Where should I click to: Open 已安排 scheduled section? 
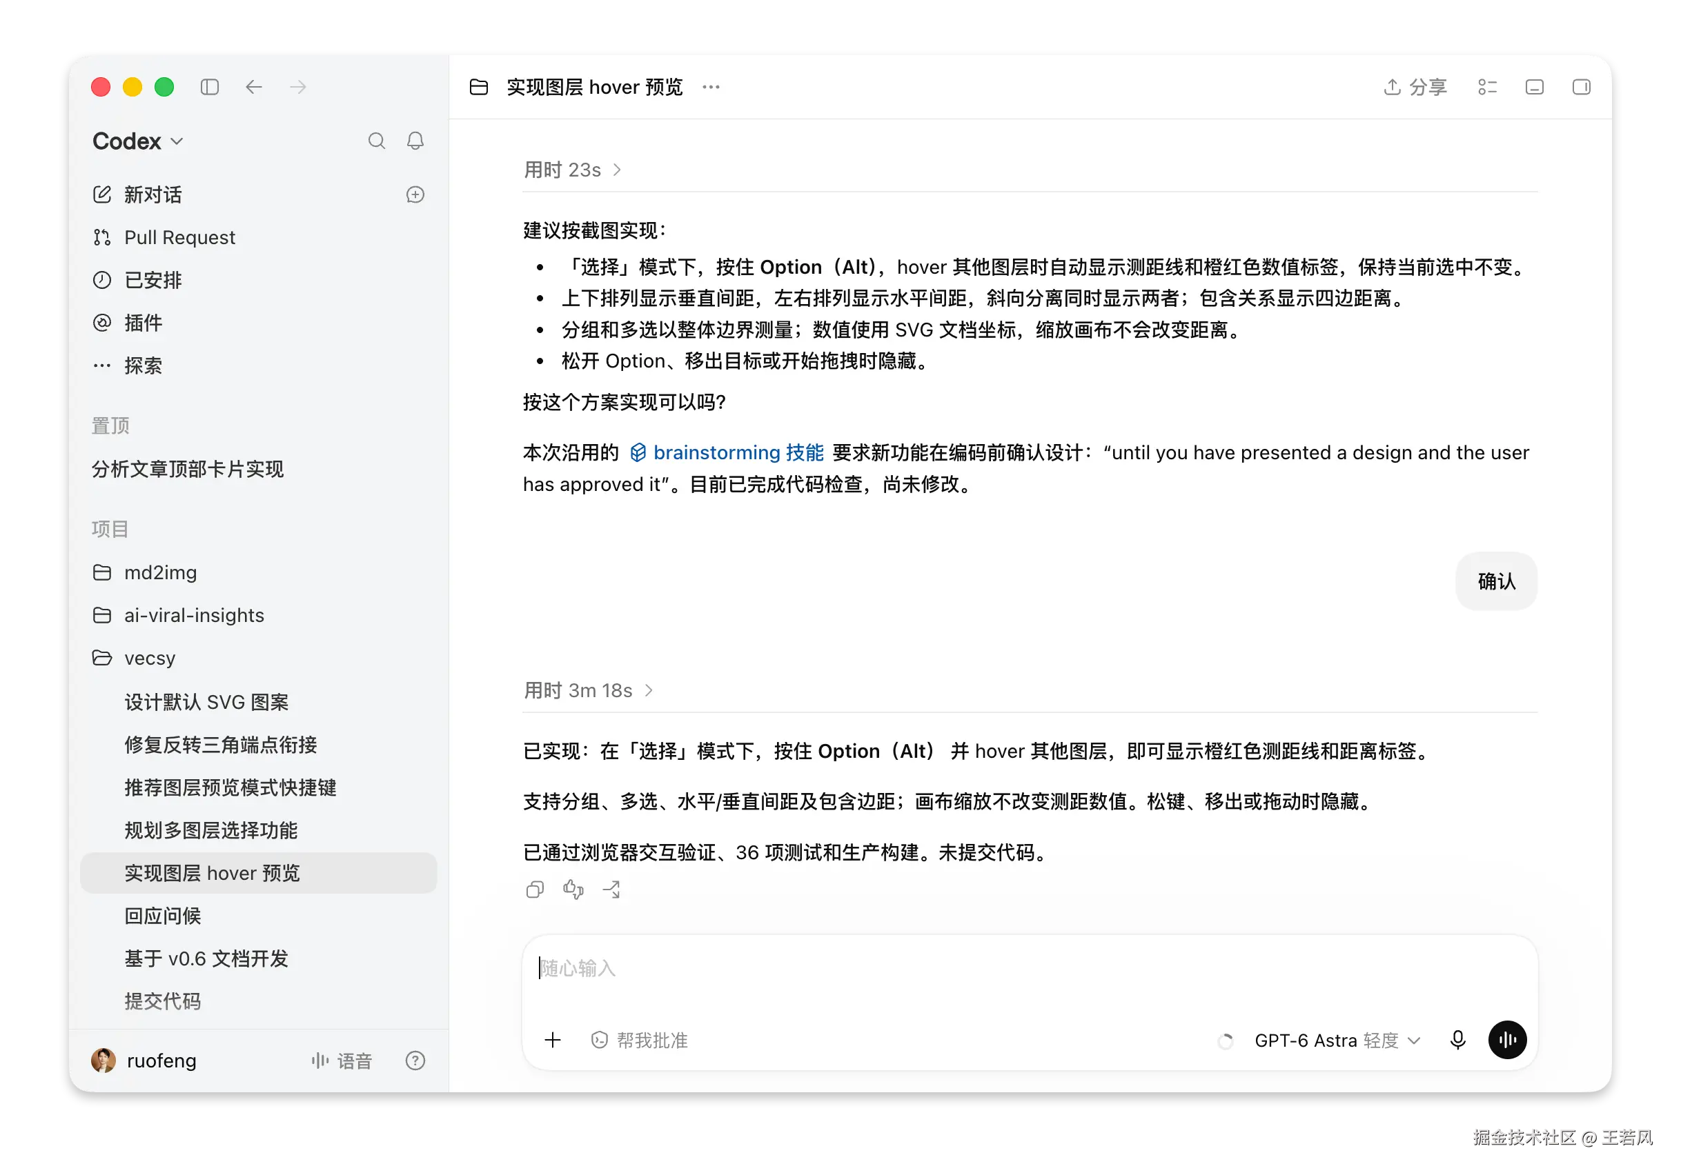coord(259,279)
